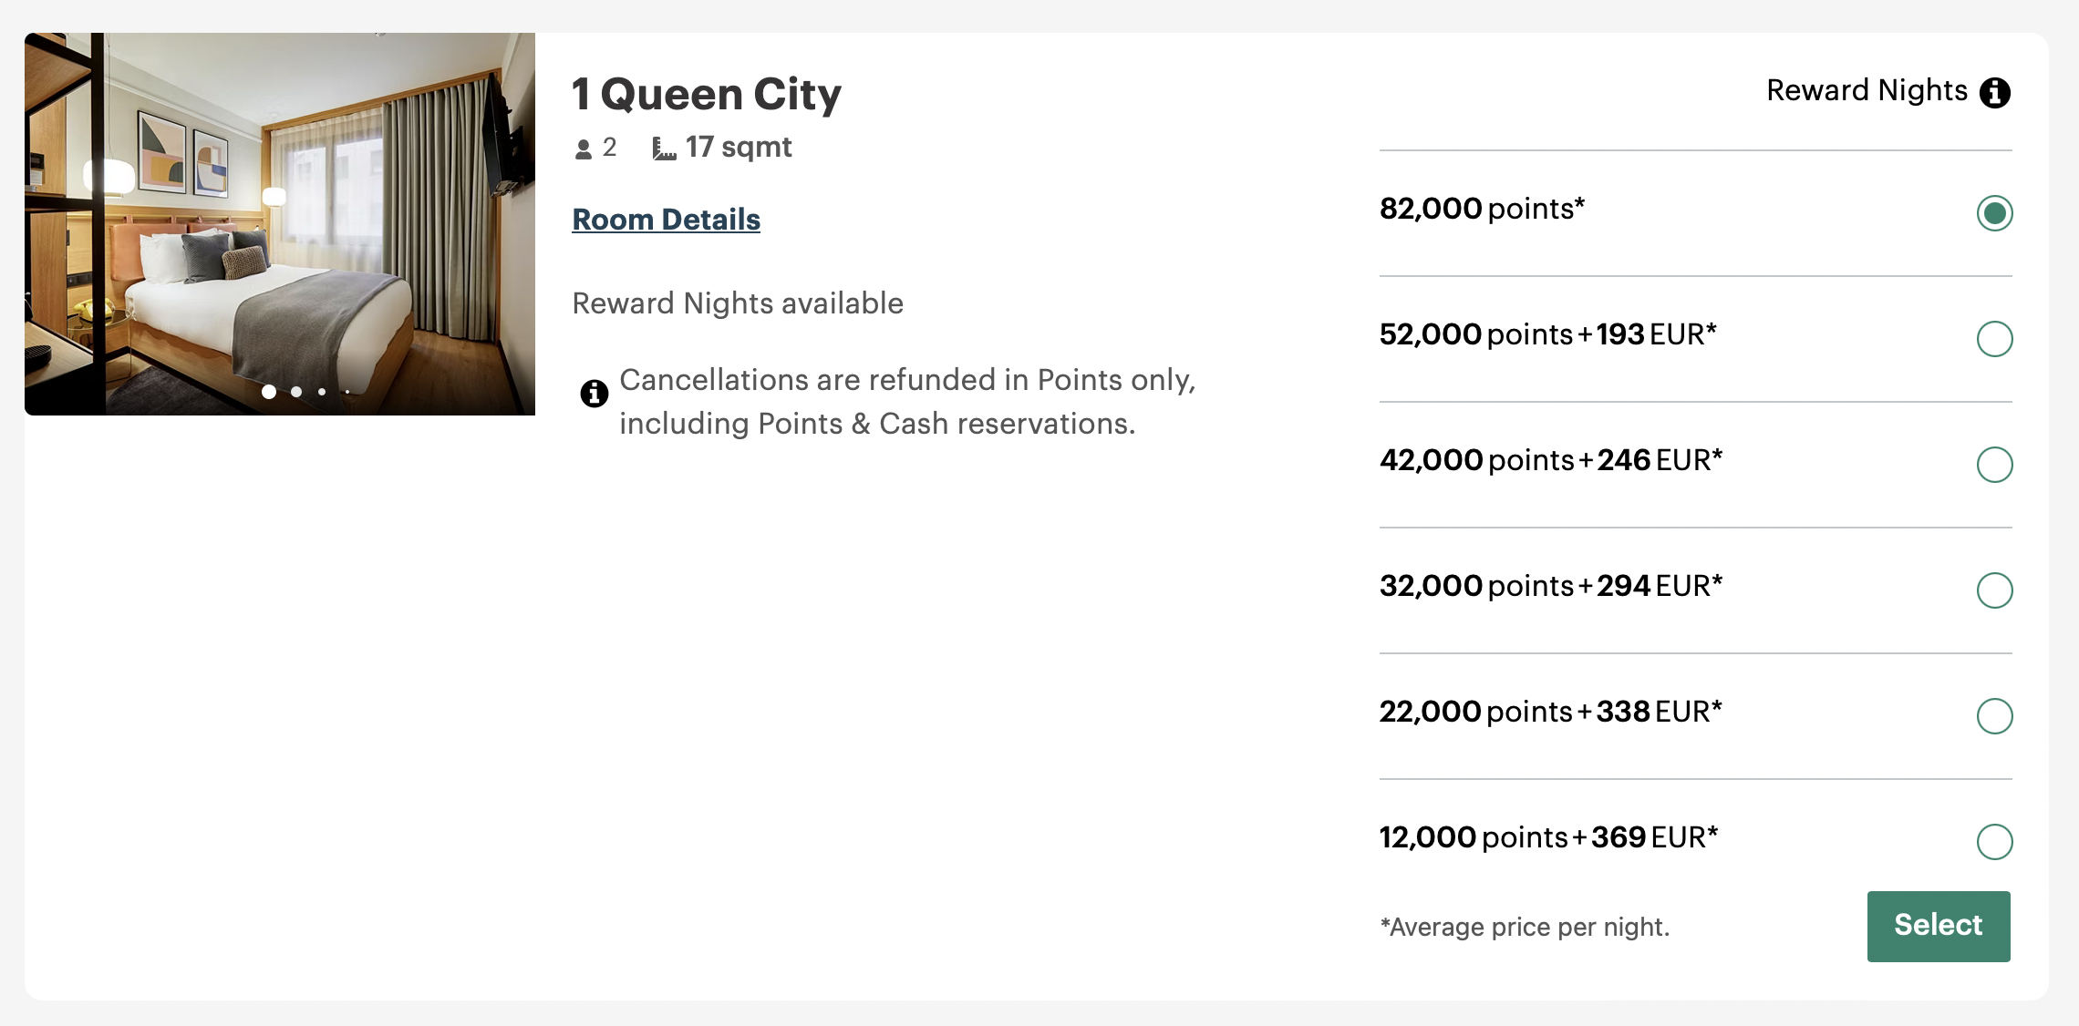Click the 1 Queen City room photo
Image resolution: width=2079 pixels, height=1026 pixels.
point(280,223)
